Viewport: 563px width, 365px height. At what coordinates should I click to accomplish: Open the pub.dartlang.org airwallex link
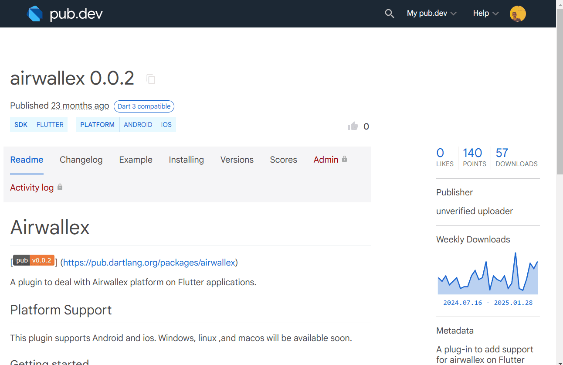tap(149, 263)
